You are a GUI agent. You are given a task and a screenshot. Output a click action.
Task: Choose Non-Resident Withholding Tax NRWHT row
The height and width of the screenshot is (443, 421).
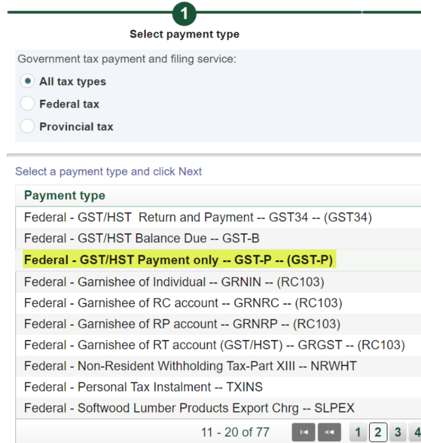[218, 366]
